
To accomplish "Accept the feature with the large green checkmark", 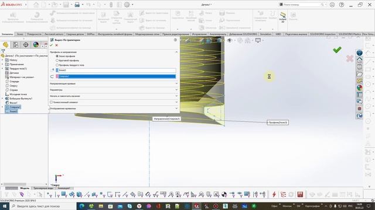I will pos(337,50).
